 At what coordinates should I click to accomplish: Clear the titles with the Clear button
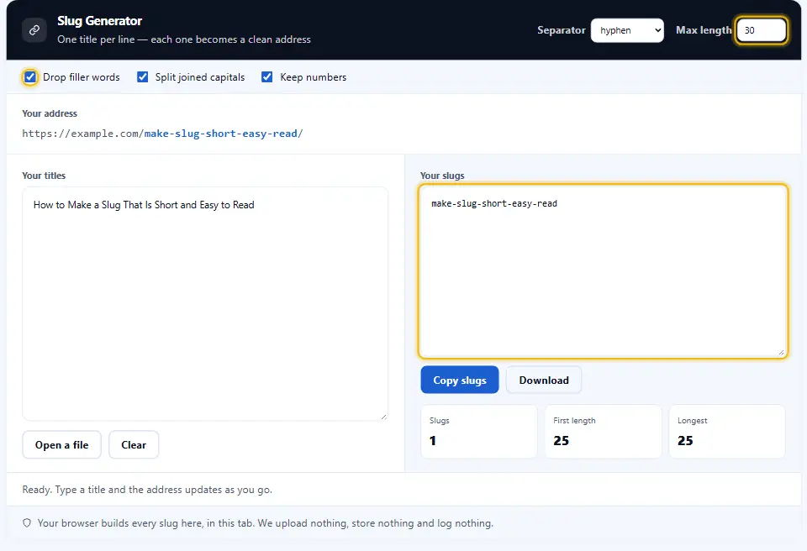[134, 445]
